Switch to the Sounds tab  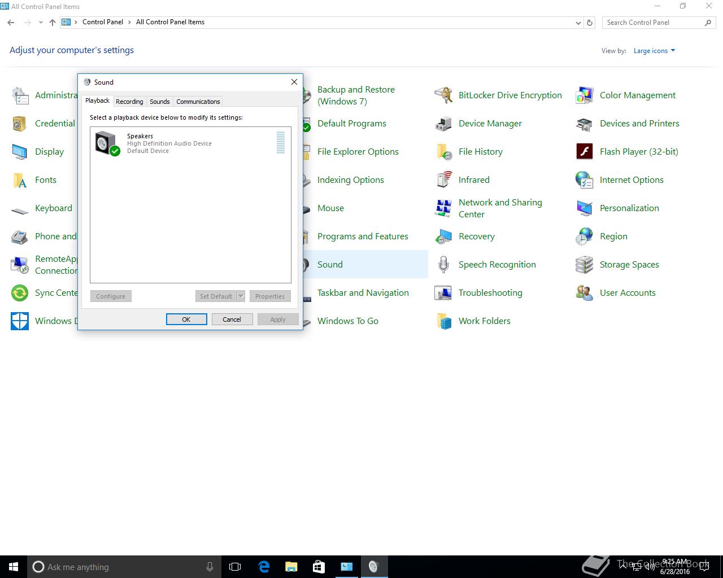160,102
